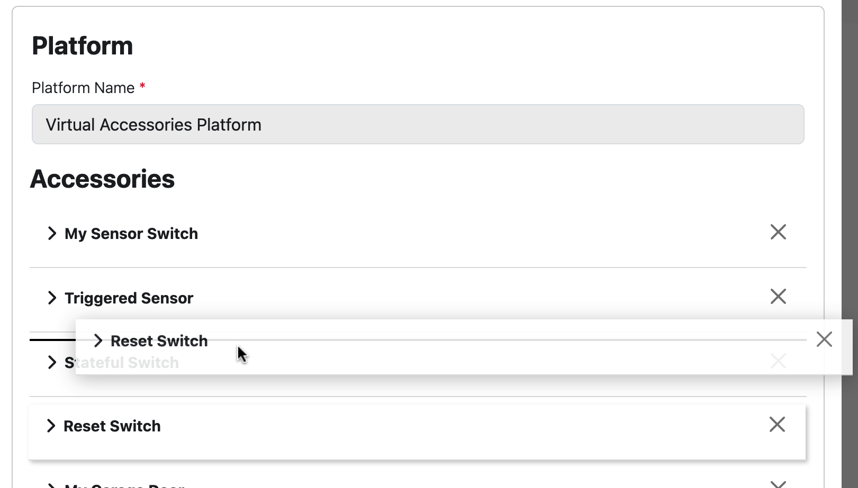Image resolution: width=858 pixels, height=488 pixels.
Task: Click the Accessories heading
Action: click(x=102, y=179)
